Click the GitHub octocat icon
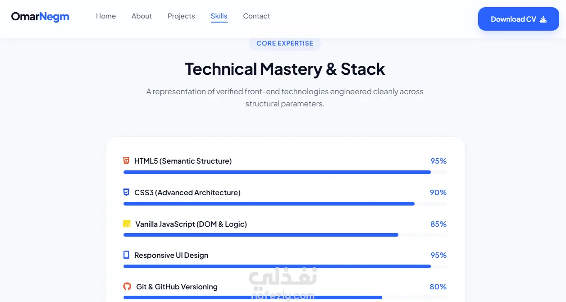 [127, 286]
